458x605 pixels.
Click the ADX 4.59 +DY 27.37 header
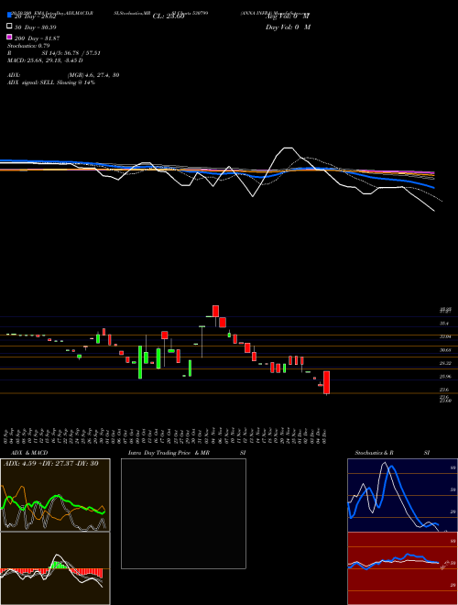tap(50, 464)
